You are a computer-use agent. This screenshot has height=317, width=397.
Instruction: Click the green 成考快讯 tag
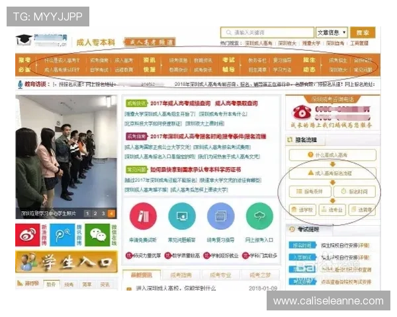pos(136,103)
